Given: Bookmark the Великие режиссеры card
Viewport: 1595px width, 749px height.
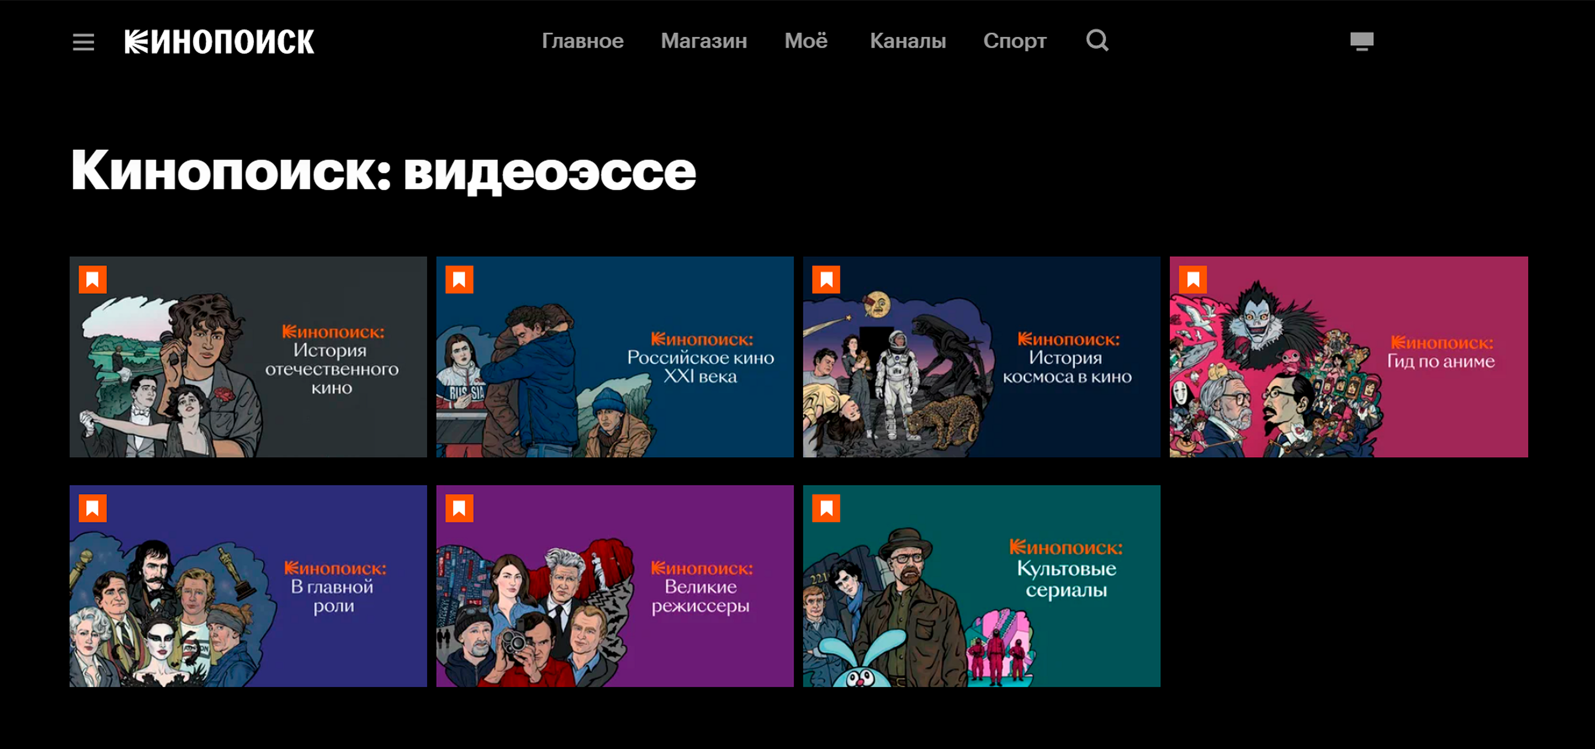Looking at the screenshot, I should pos(460,508).
